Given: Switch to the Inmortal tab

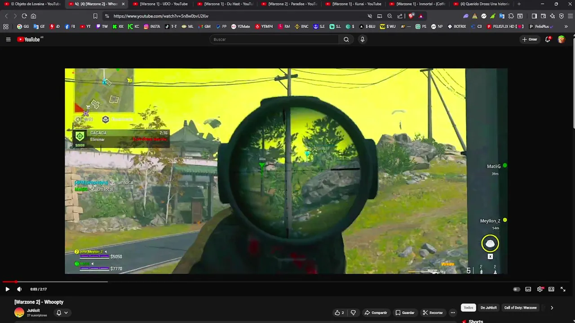Looking at the screenshot, I should [417, 4].
